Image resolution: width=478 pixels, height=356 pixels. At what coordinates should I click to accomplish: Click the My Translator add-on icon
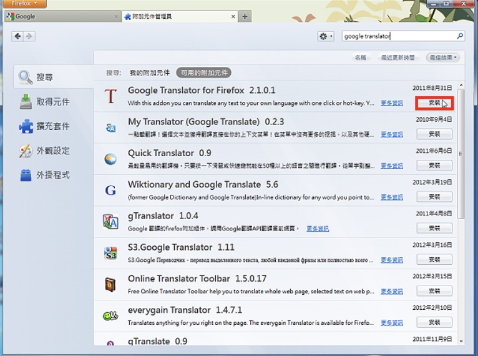110,128
